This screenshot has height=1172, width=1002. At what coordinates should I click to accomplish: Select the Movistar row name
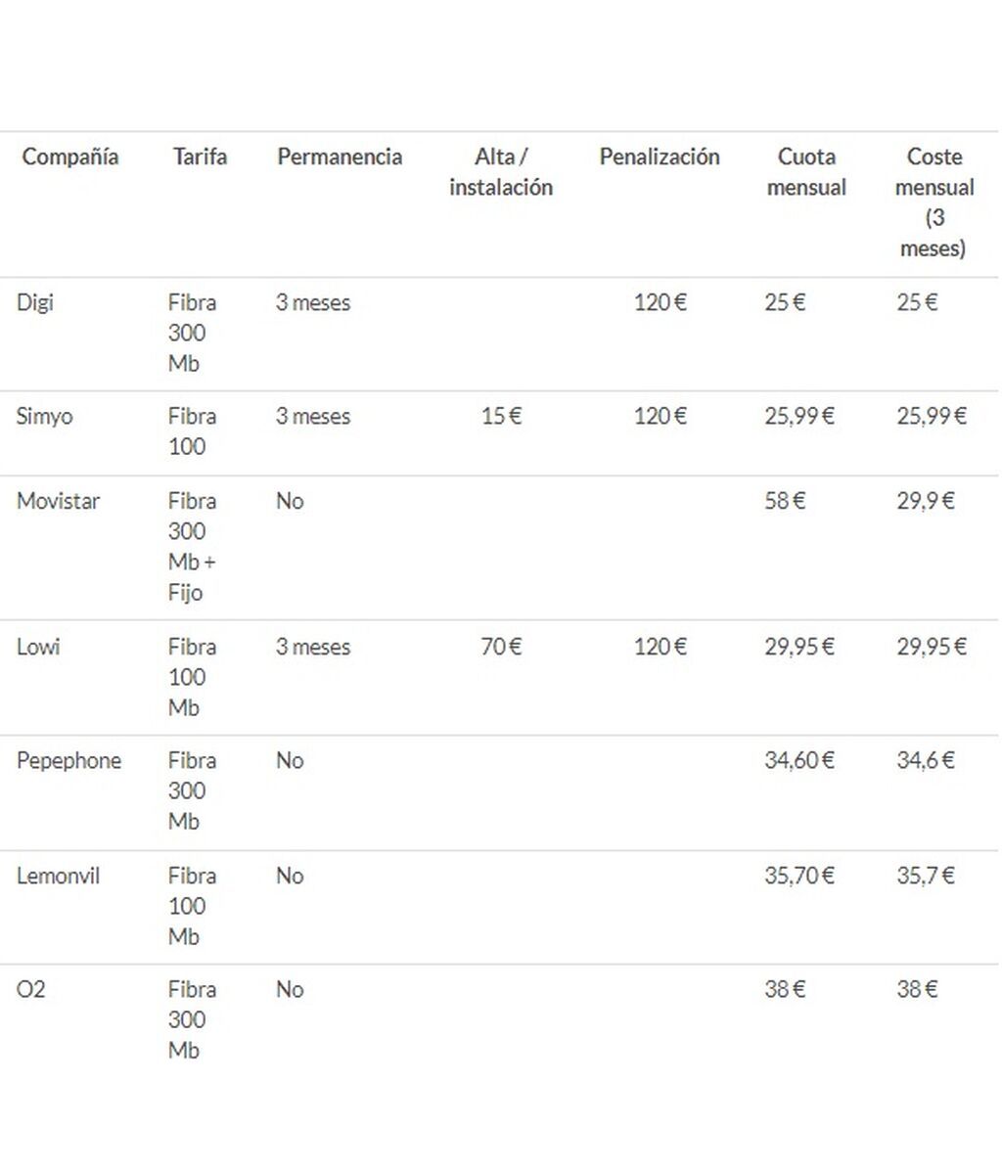[59, 501]
